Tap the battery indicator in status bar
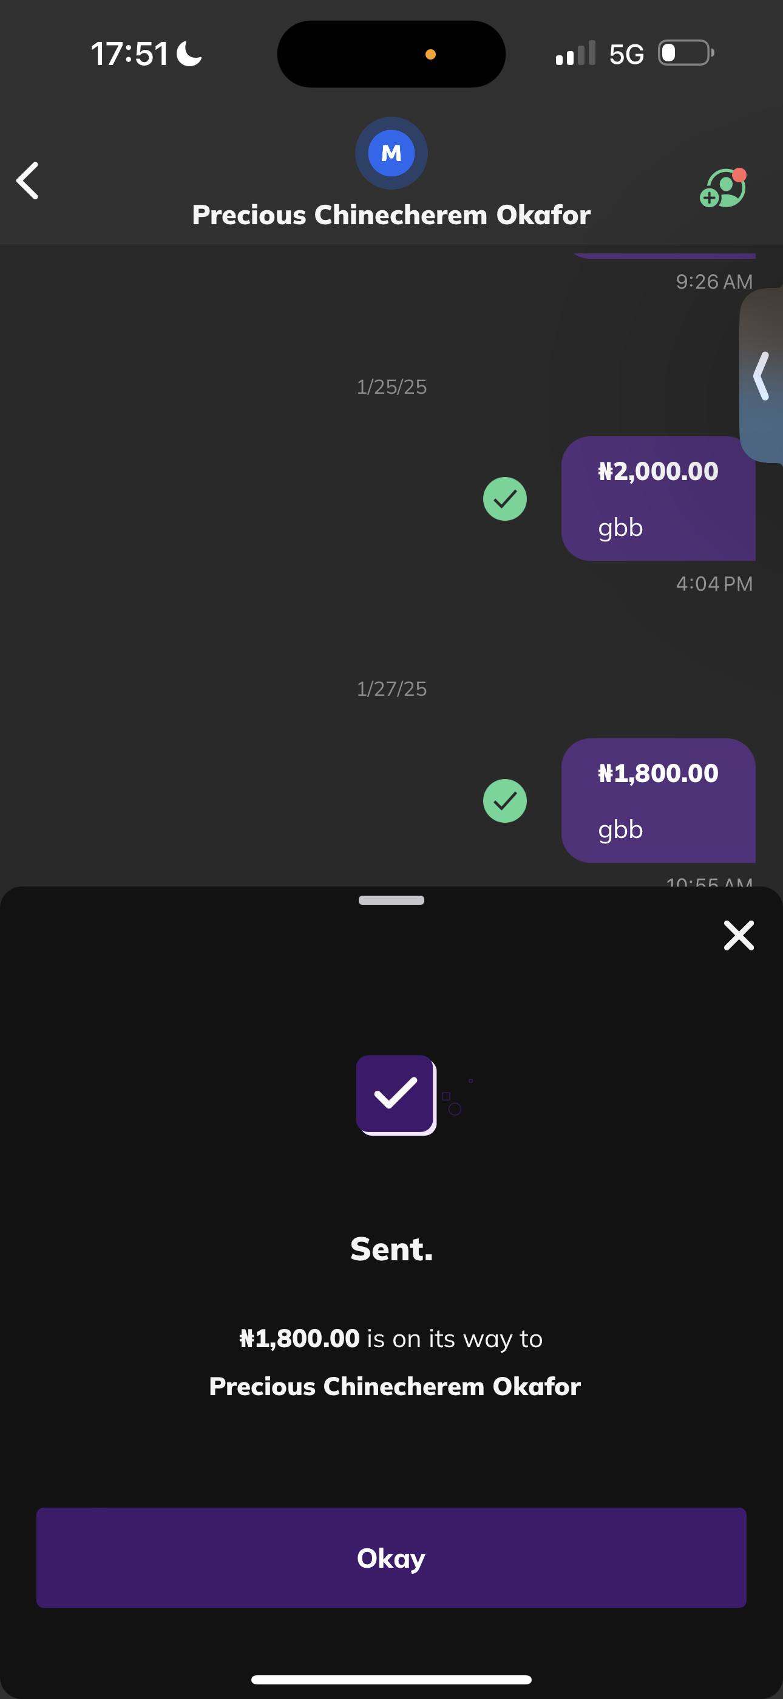The image size is (783, 1699). pos(685,53)
